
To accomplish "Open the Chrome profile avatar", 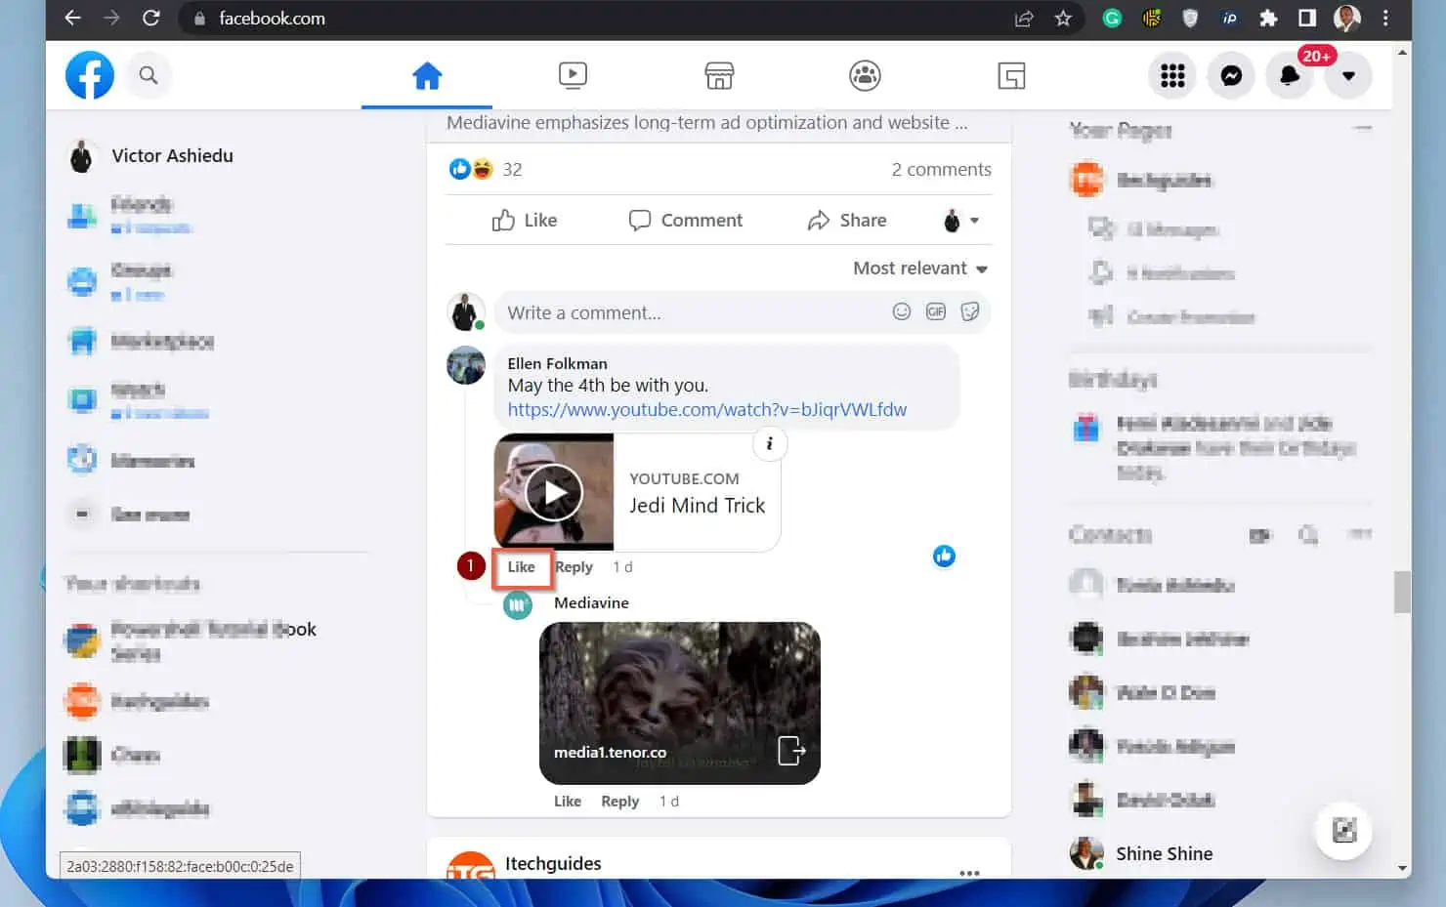I will point(1347,18).
